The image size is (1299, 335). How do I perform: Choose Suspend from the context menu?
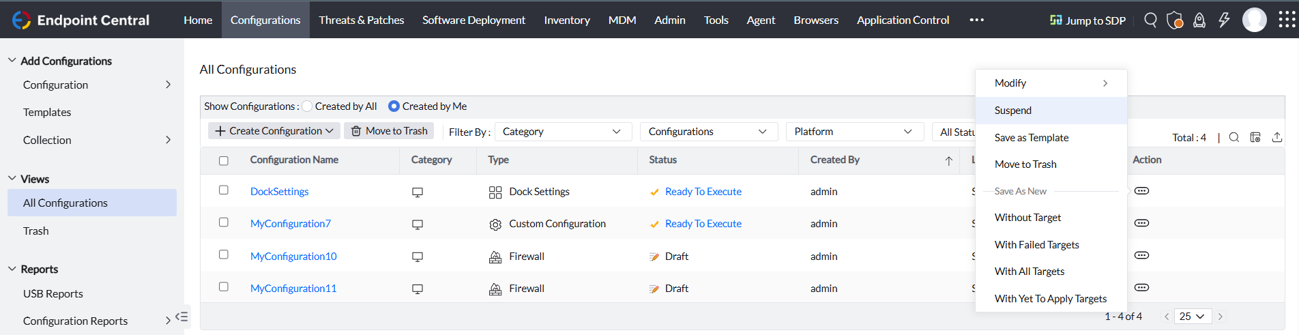tap(1013, 111)
